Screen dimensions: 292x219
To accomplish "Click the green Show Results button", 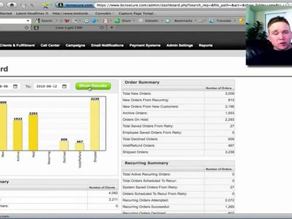I will click(x=93, y=86).
